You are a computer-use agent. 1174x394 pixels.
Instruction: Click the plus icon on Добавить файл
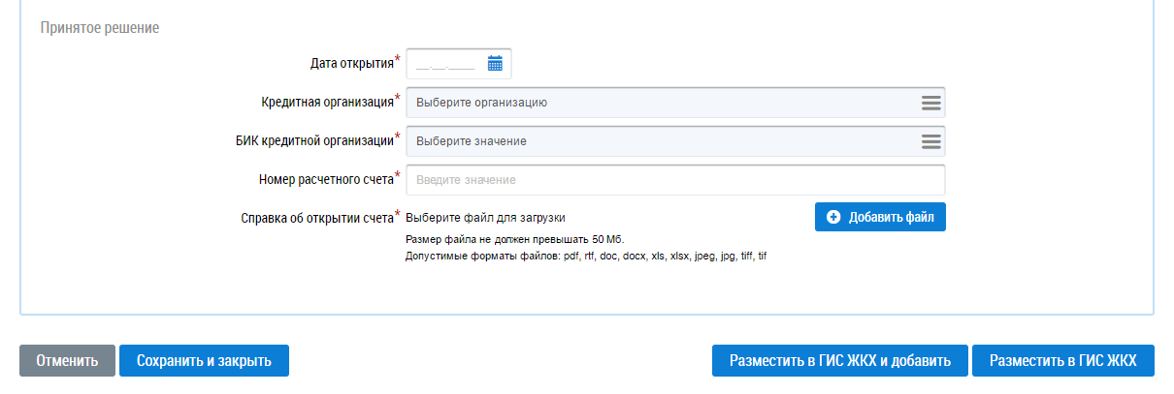833,218
